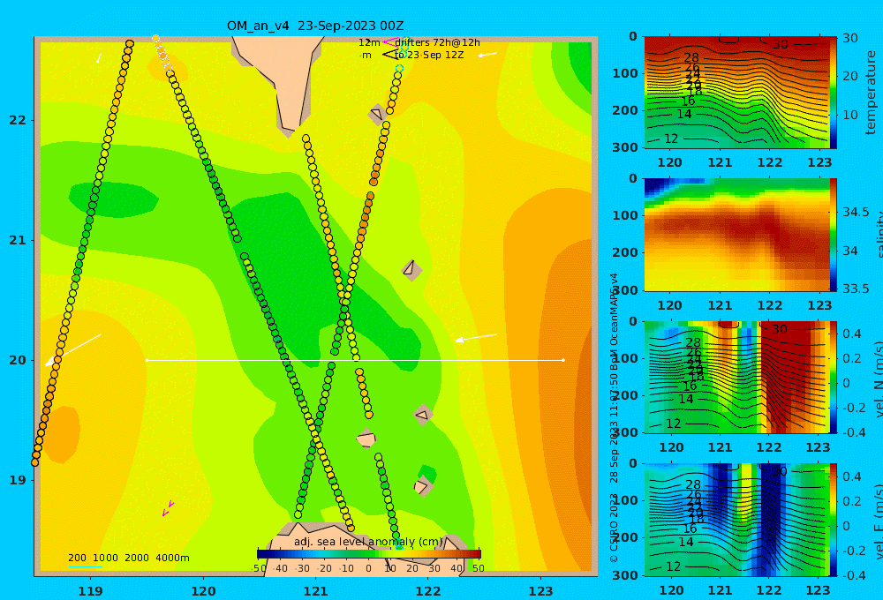Image resolution: width=883 pixels, height=600 pixels.
Task: Click latitude label '19' on the map axis
Action: click(18, 480)
